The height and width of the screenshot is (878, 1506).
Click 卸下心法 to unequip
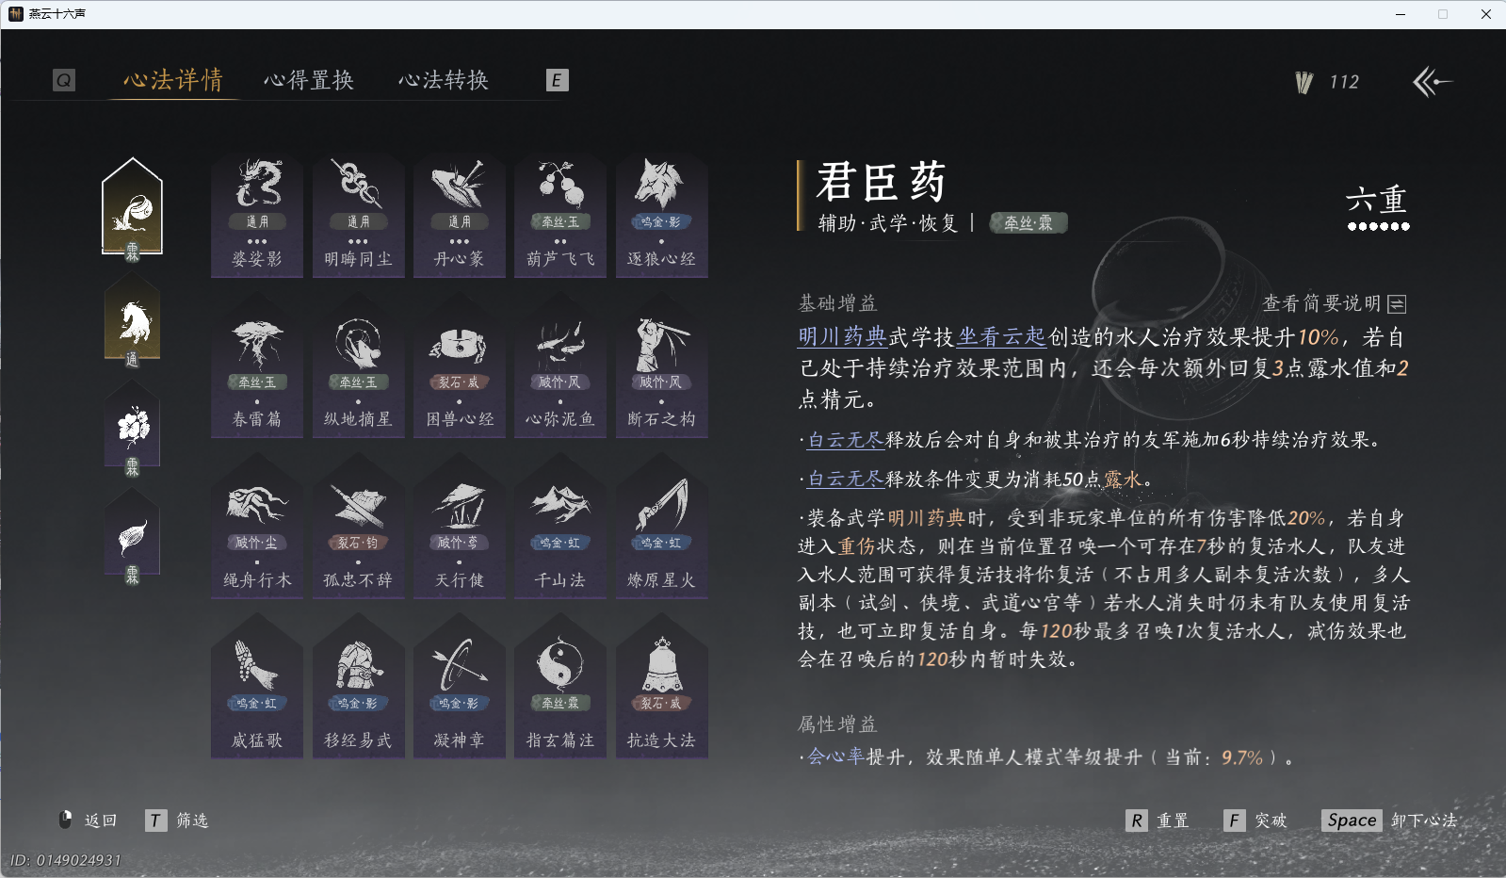click(1389, 821)
